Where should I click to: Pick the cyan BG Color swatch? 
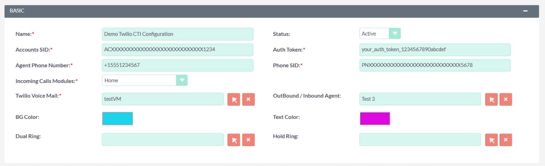click(x=117, y=119)
